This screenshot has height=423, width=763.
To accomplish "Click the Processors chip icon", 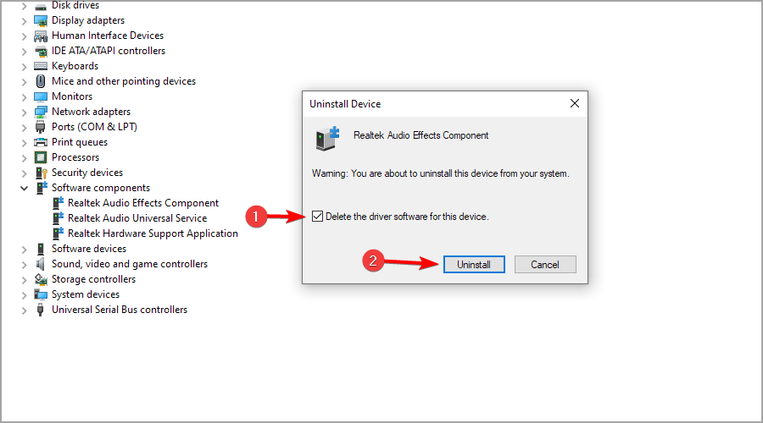I will point(41,157).
